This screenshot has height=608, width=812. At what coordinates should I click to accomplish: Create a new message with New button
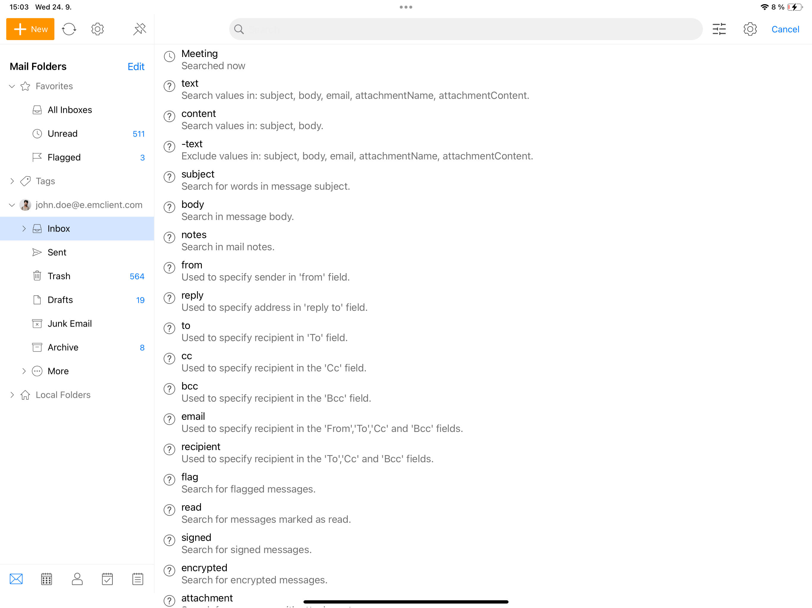(x=30, y=29)
